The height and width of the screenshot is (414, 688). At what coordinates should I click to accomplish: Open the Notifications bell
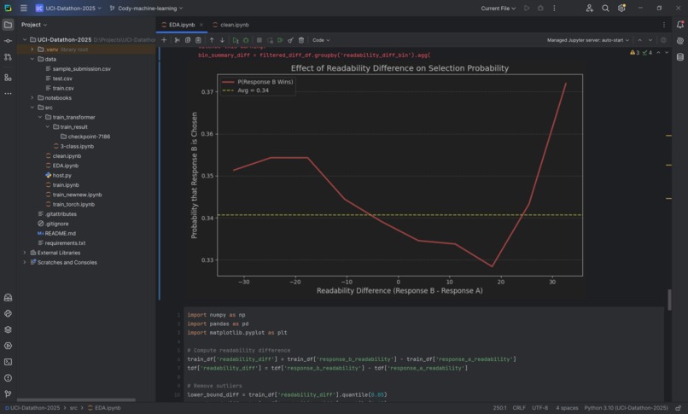tap(679, 25)
